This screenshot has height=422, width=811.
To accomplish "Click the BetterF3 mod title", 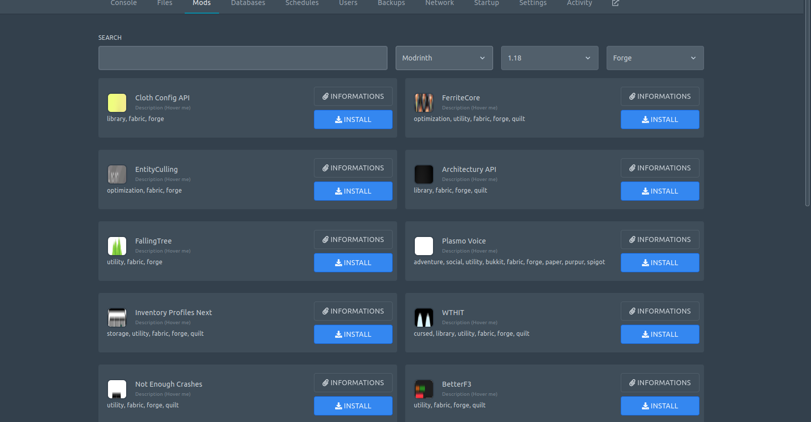I will [457, 384].
